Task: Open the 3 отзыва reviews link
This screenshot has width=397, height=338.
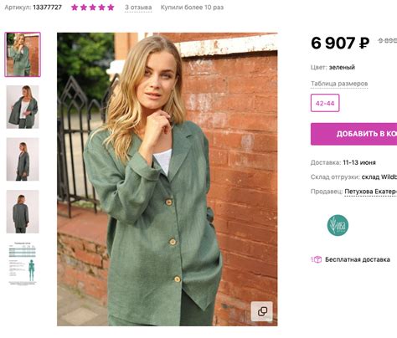Action: pos(138,8)
